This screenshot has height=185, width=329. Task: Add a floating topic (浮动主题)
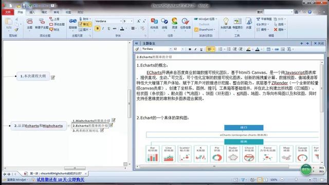coord(57,24)
